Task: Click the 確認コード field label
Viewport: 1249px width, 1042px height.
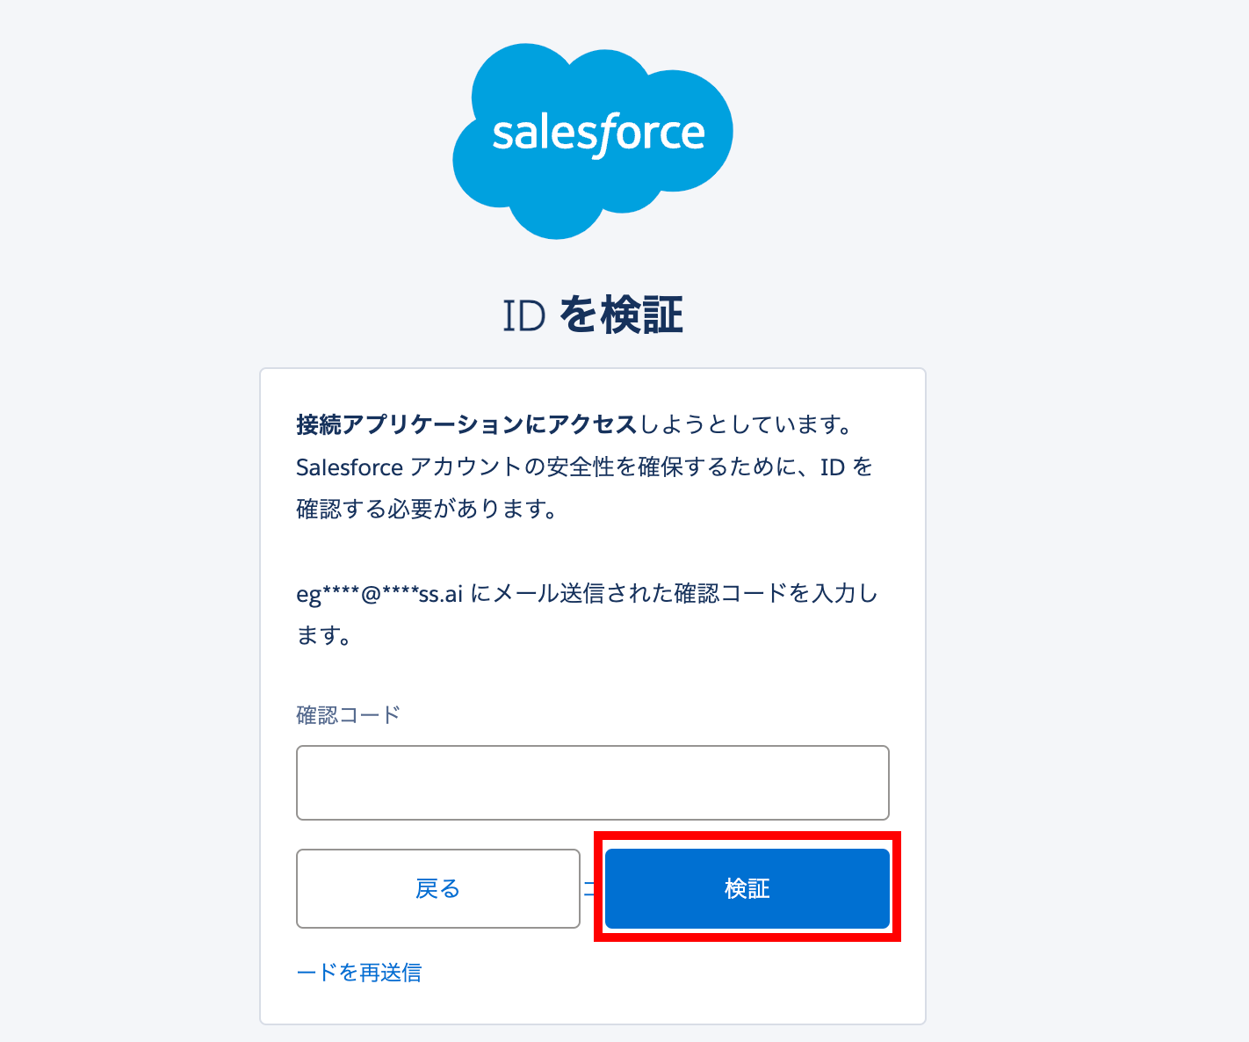Action: click(x=349, y=715)
